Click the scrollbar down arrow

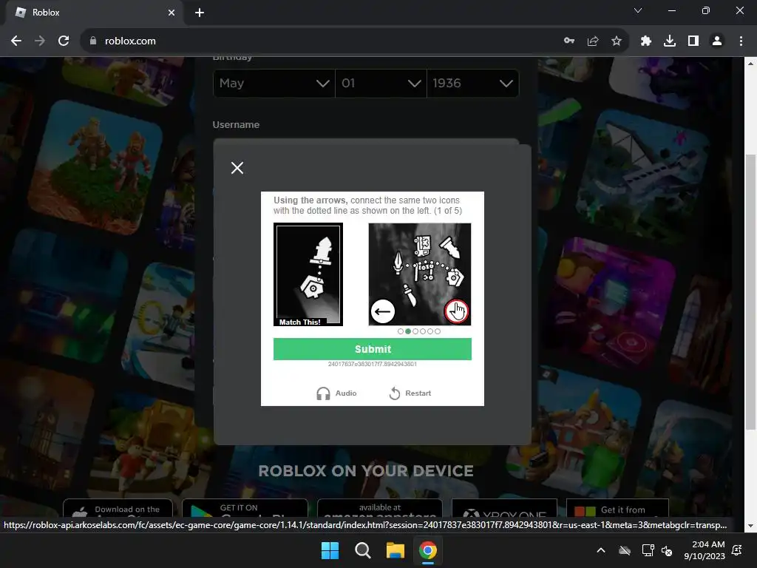(750, 526)
